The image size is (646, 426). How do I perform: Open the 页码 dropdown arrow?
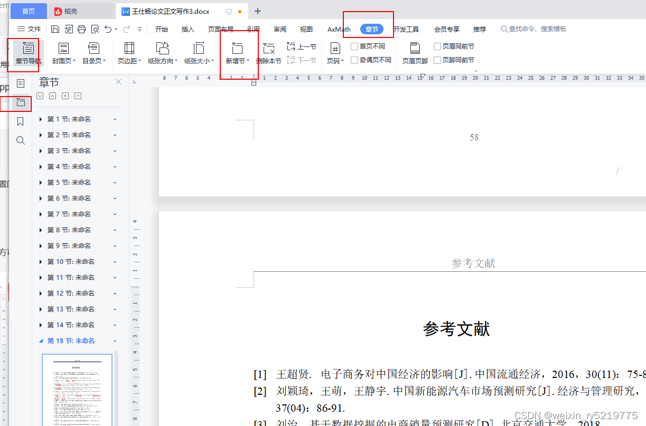tap(342, 61)
